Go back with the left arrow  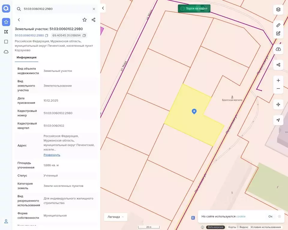(x=19, y=20)
